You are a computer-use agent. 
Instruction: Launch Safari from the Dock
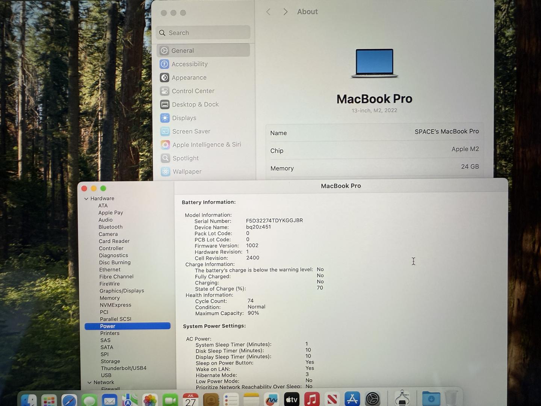click(69, 400)
